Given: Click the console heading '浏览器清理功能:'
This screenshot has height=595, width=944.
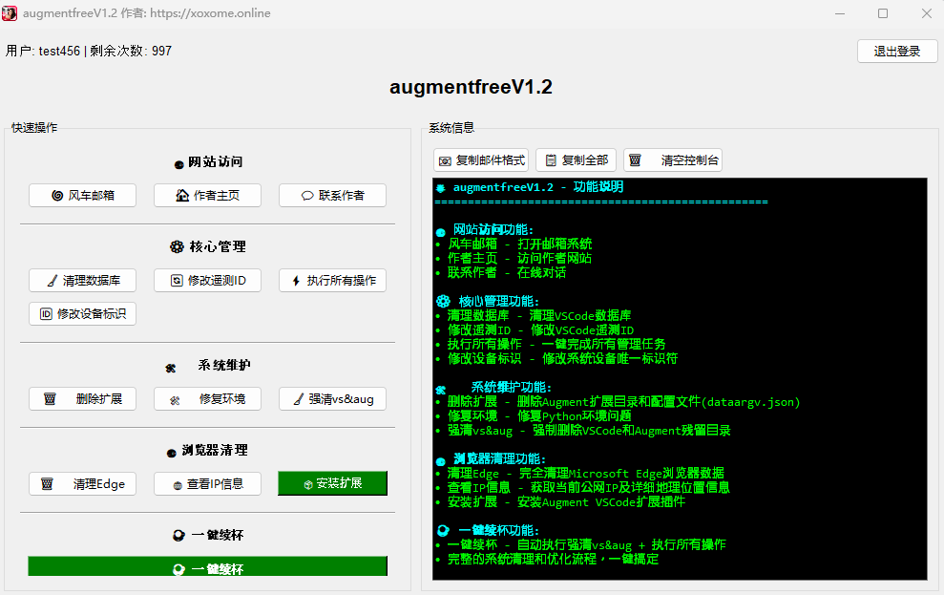Looking at the screenshot, I should tap(500, 458).
